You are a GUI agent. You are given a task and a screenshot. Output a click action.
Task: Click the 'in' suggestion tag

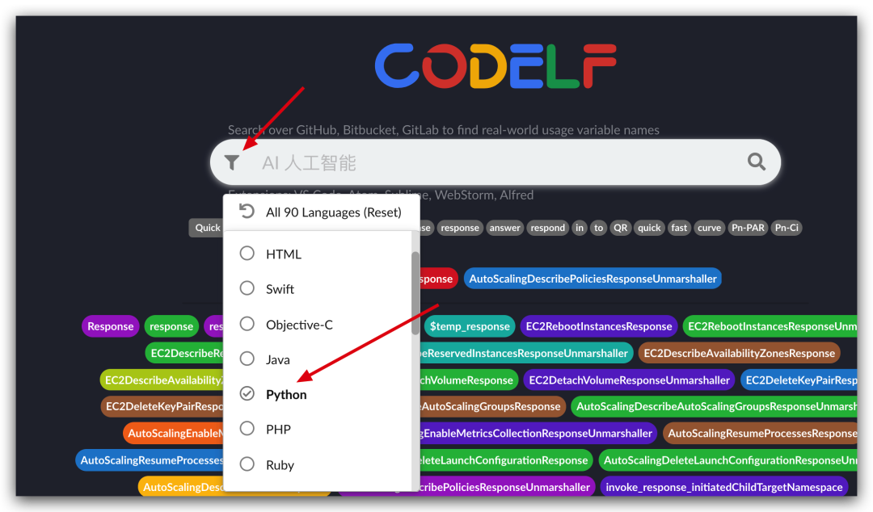click(x=580, y=228)
